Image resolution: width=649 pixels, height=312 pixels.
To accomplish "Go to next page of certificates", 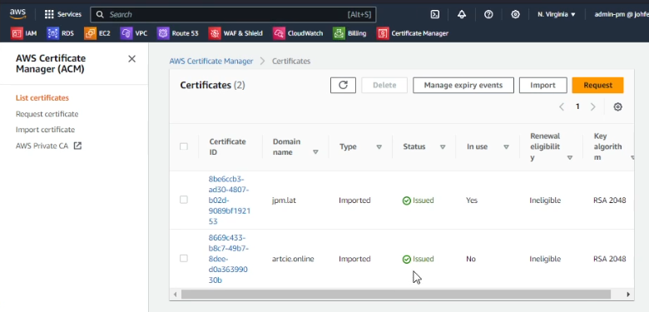I will coord(592,106).
